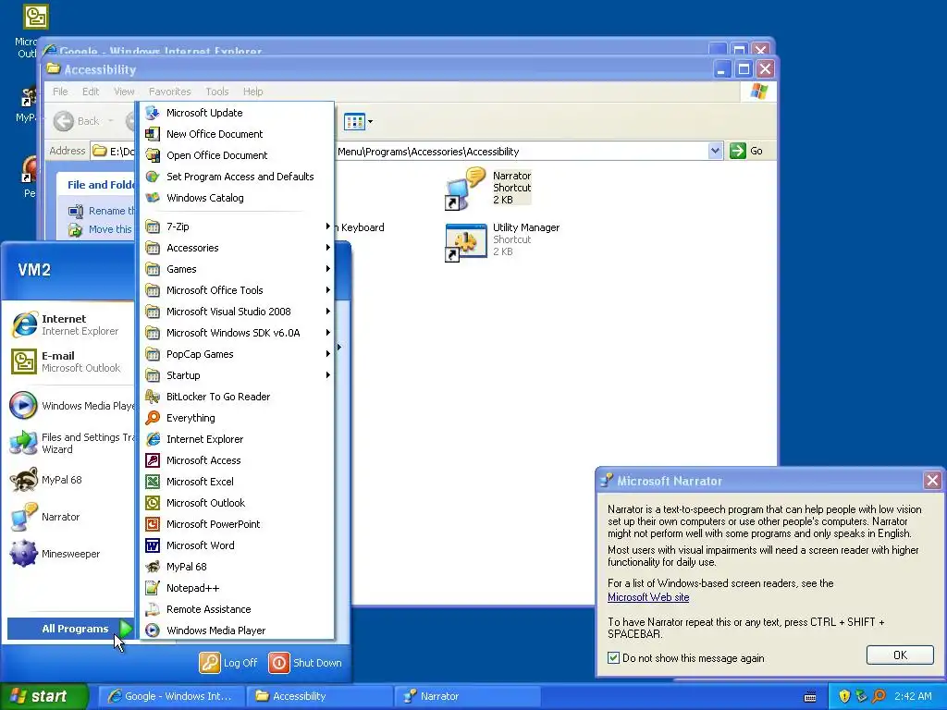Open Narrator in Start menu pinned list
The width and height of the screenshot is (947, 710).
pyautogui.click(x=71, y=517)
